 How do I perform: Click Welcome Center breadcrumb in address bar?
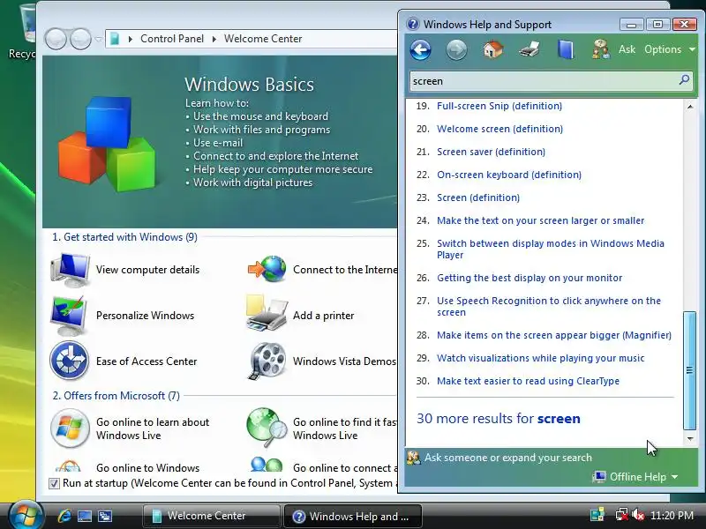click(x=263, y=39)
